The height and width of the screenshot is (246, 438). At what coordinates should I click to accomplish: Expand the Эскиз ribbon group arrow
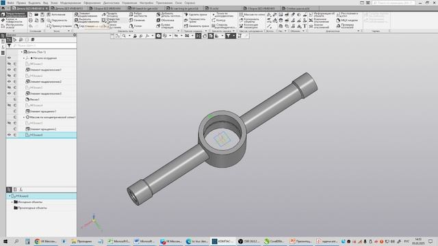[x=68, y=31]
